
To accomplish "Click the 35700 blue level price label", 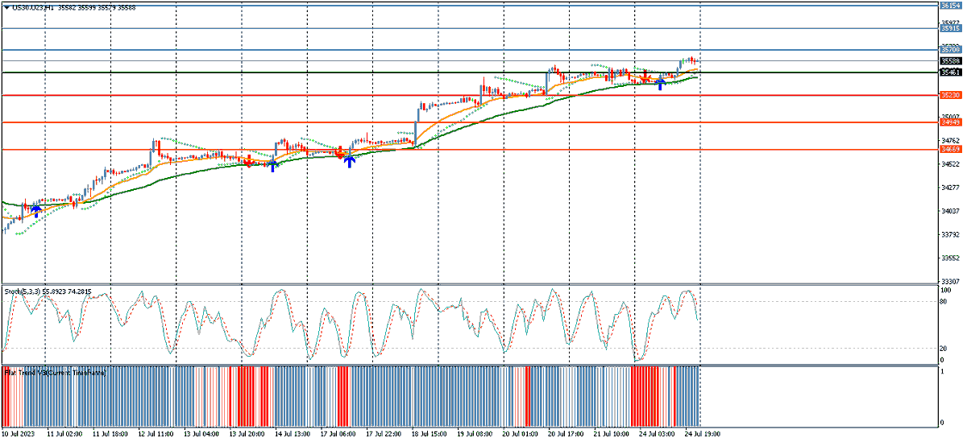I will pos(950,50).
